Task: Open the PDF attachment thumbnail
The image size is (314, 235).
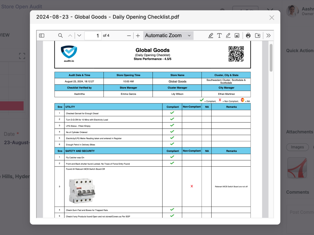Action: pos(297,168)
